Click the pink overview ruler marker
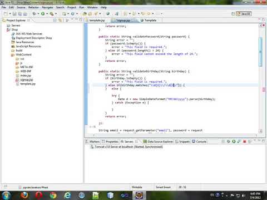This screenshot has height=200, width=267. 264,89
